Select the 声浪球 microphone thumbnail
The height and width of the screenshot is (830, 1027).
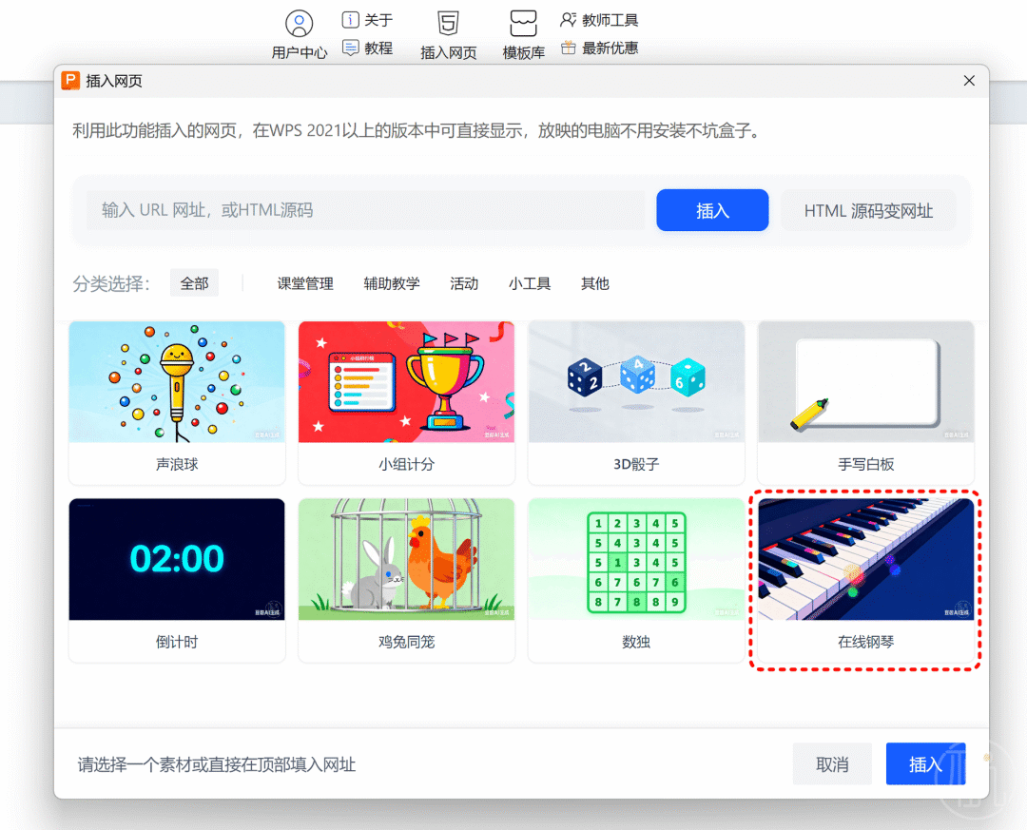[177, 382]
